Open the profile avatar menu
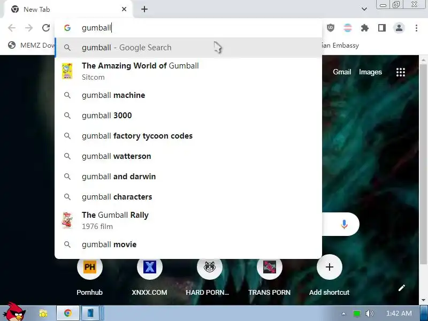Image resolution: width=428 pixels, height=321 pixels. [399, 28]
